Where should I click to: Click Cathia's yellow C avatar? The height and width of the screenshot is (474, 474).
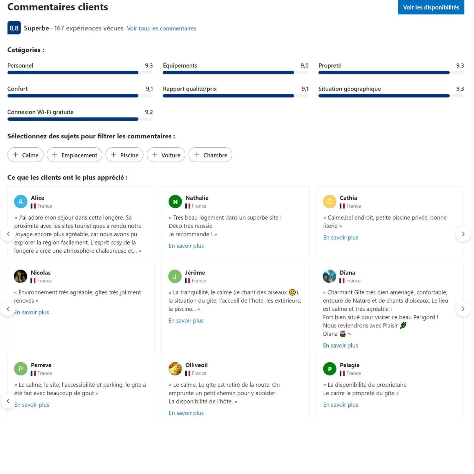point(329,202)
